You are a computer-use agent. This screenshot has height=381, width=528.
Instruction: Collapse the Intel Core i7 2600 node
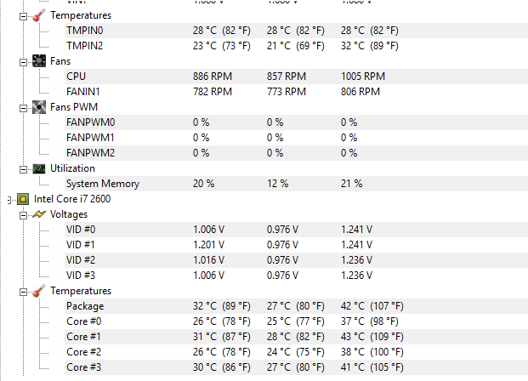(x=8, y=199)
